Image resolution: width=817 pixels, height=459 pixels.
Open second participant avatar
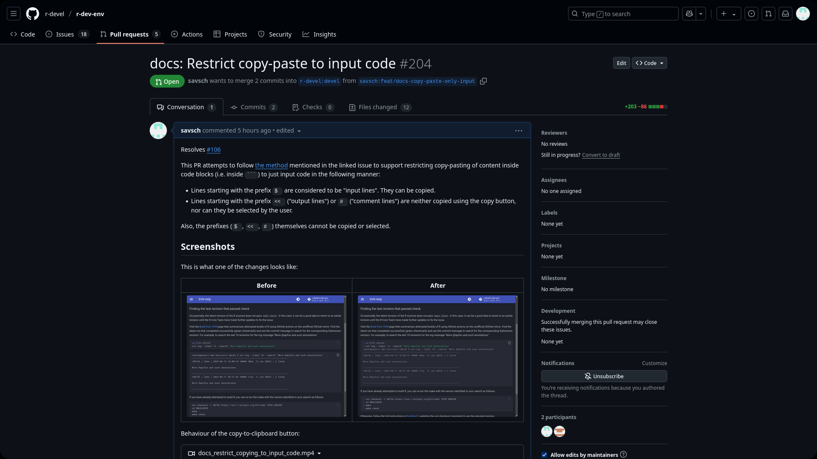coord(560,431)
